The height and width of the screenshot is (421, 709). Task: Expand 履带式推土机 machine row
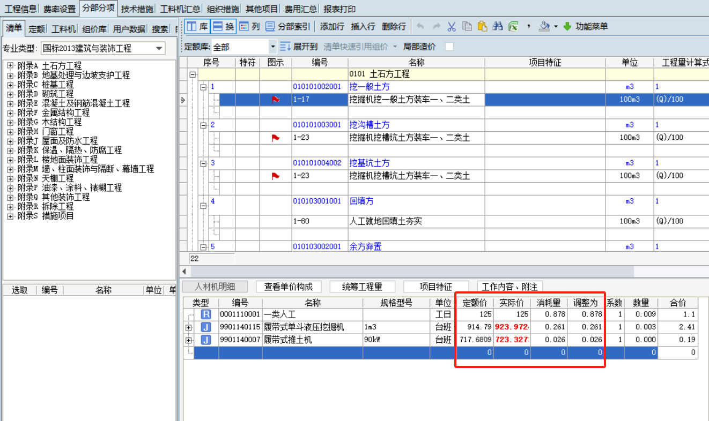point(188,340)
